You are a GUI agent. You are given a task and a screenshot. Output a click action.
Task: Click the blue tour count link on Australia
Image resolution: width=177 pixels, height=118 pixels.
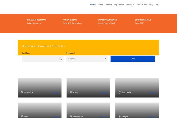pos(153,93)
